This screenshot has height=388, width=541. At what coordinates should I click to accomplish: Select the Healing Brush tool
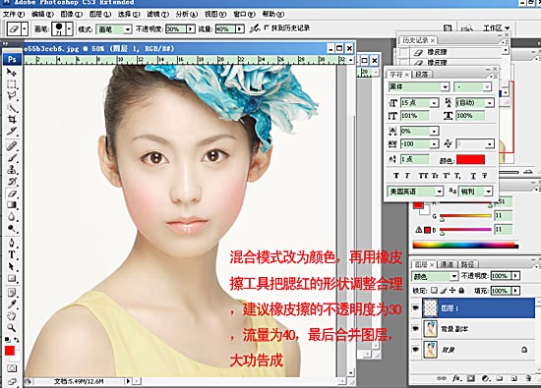pyautogui.click(x=12, y=145)
